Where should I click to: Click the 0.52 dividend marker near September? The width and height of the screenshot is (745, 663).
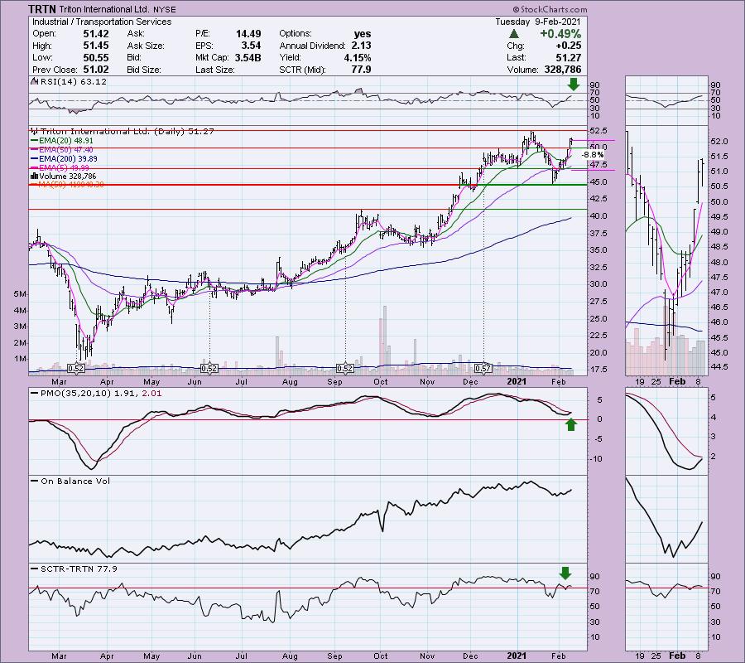pos(345,369)
